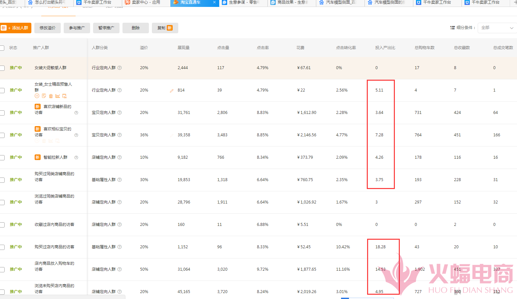Click trash icon under 女装_女士精品预售人群
This screenshot has height=299, width=517.
pos(51,96)
